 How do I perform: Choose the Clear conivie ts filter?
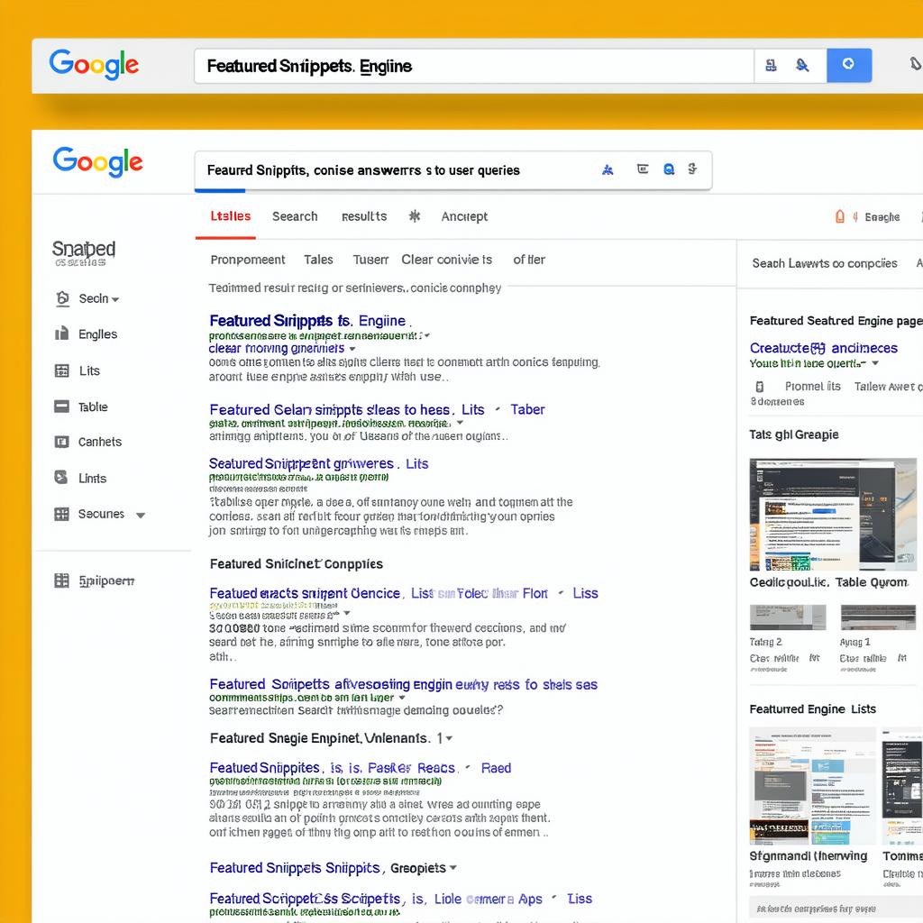(x=447, y=260)
